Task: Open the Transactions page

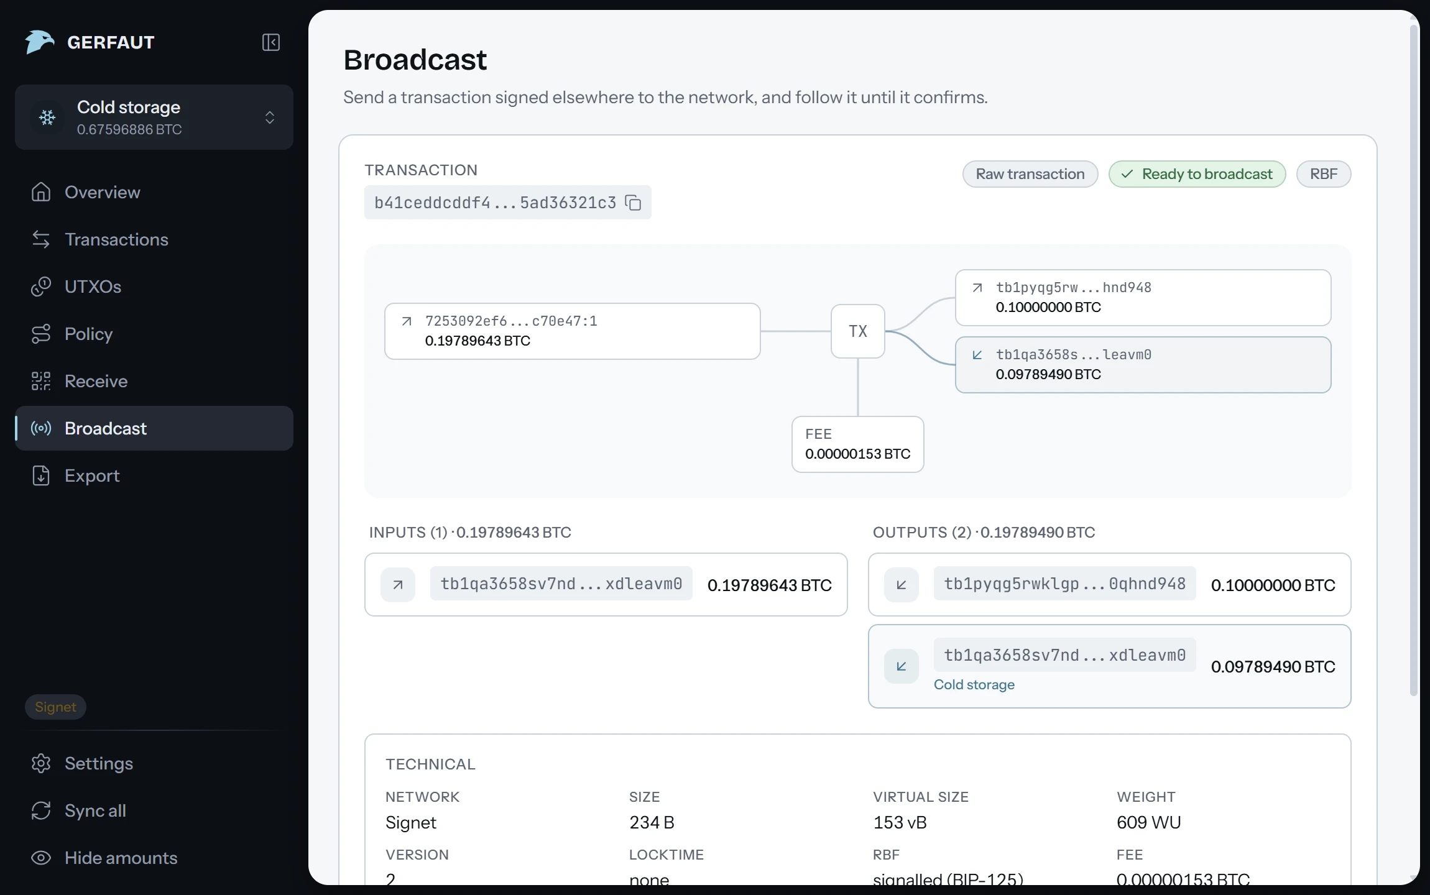Action: pyautogui.click(x=154, y=239)
